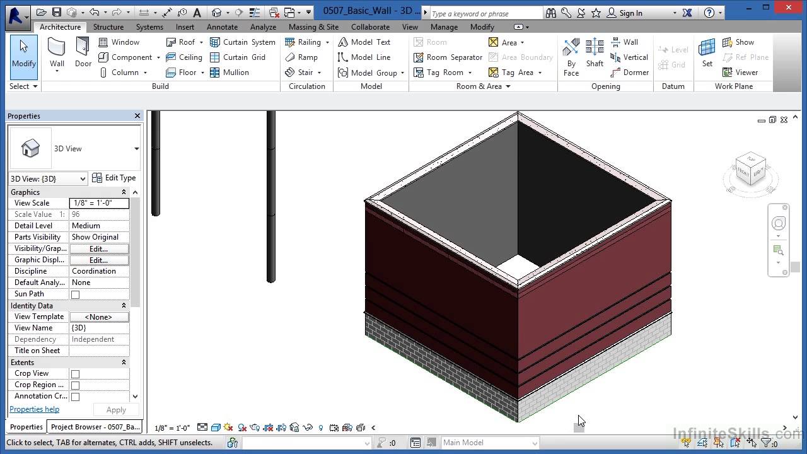
Task: Select the Curtain Grid tool
Action: pyautogui.click(x=238, y=57)
